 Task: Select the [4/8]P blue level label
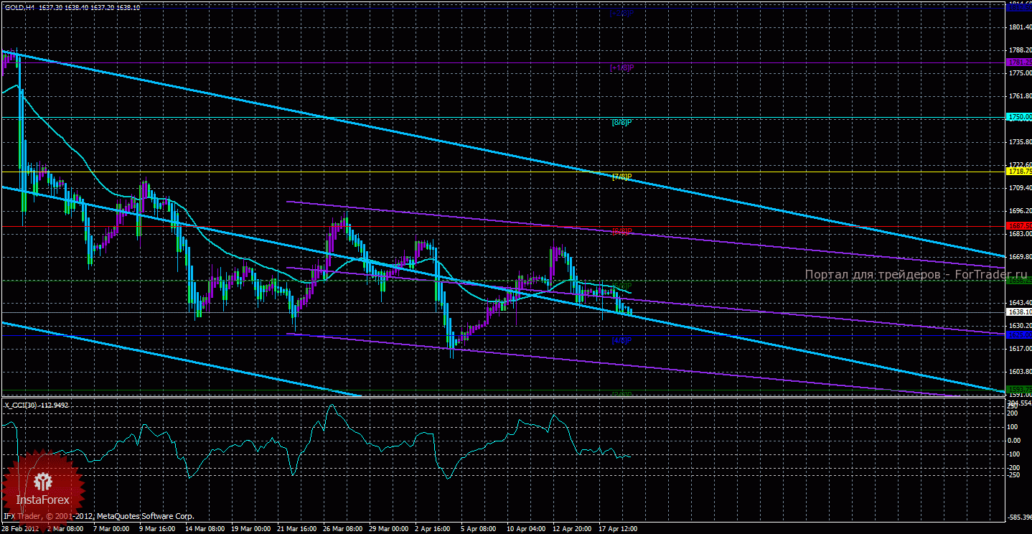tap(621, 339)
